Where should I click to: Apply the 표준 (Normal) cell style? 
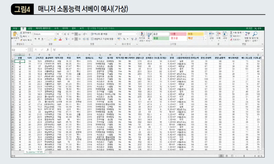[x=161, y=34]
